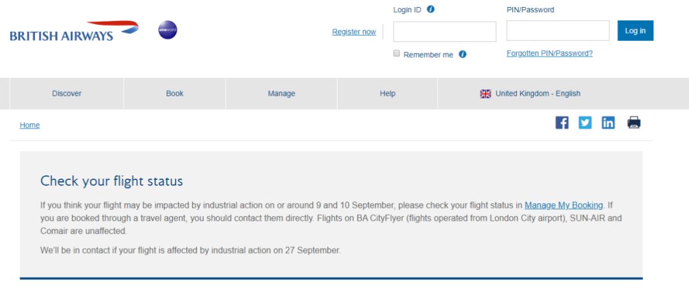The width and height of the screenshot is (689, 303).
Task: Click the oneworld alliance logo
Action: (x=168, y=30)
